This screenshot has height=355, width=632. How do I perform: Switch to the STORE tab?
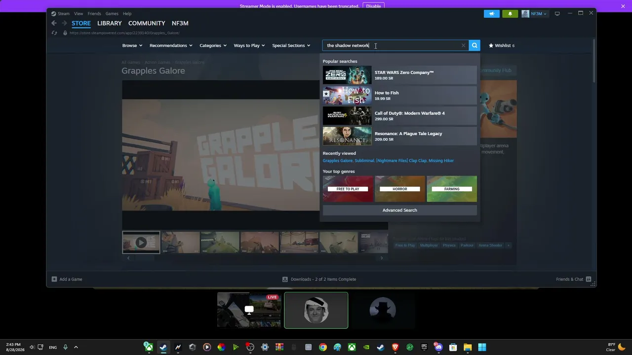pos(81,23)
